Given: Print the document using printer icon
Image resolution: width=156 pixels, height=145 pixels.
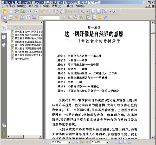Looking at the screenshot, I should coord(17,11).
